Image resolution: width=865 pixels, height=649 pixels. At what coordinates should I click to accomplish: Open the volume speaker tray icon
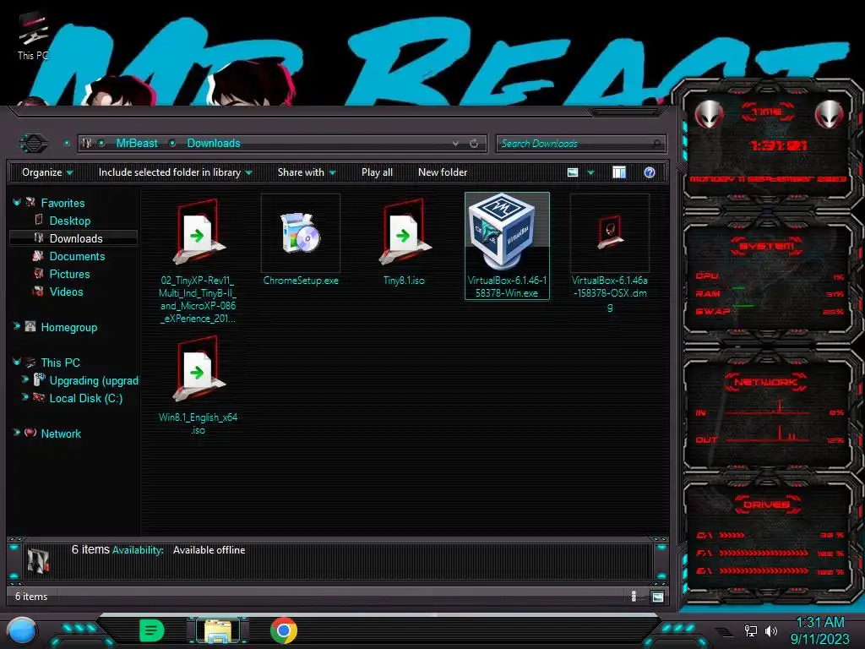point(770,630)
